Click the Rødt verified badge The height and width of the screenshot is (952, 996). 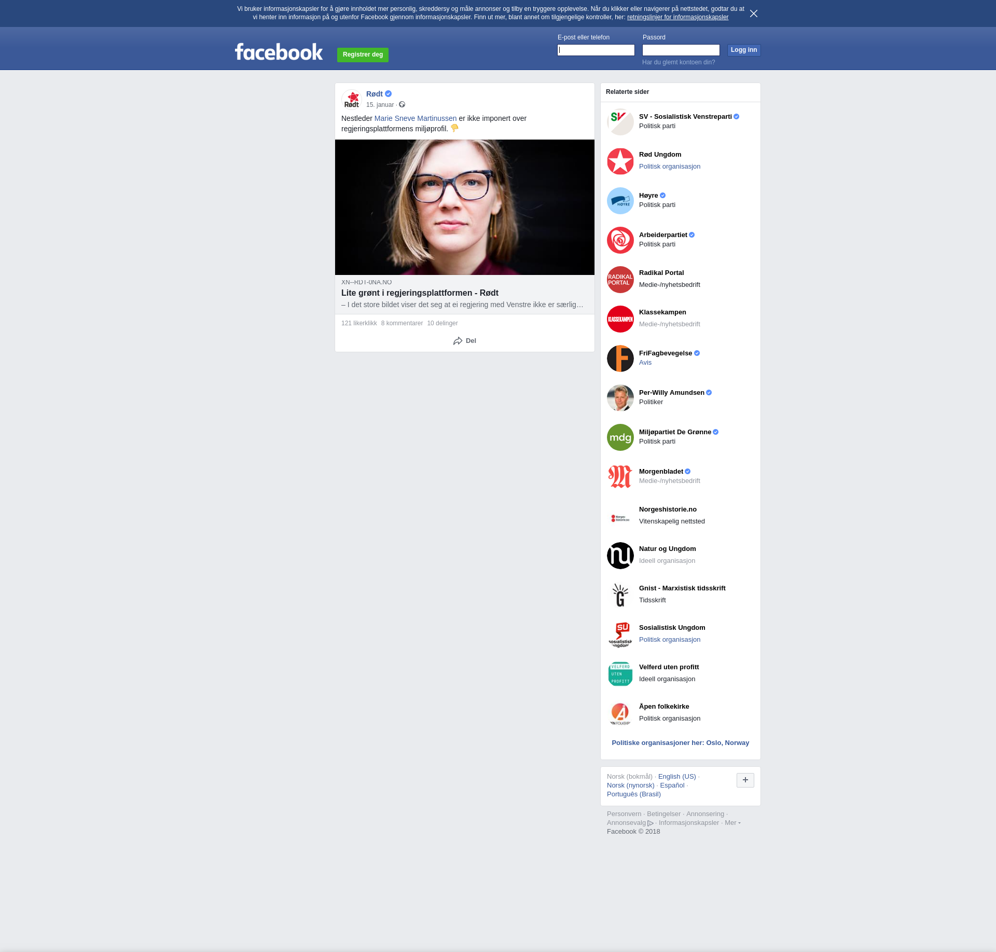tap(389, 94)
